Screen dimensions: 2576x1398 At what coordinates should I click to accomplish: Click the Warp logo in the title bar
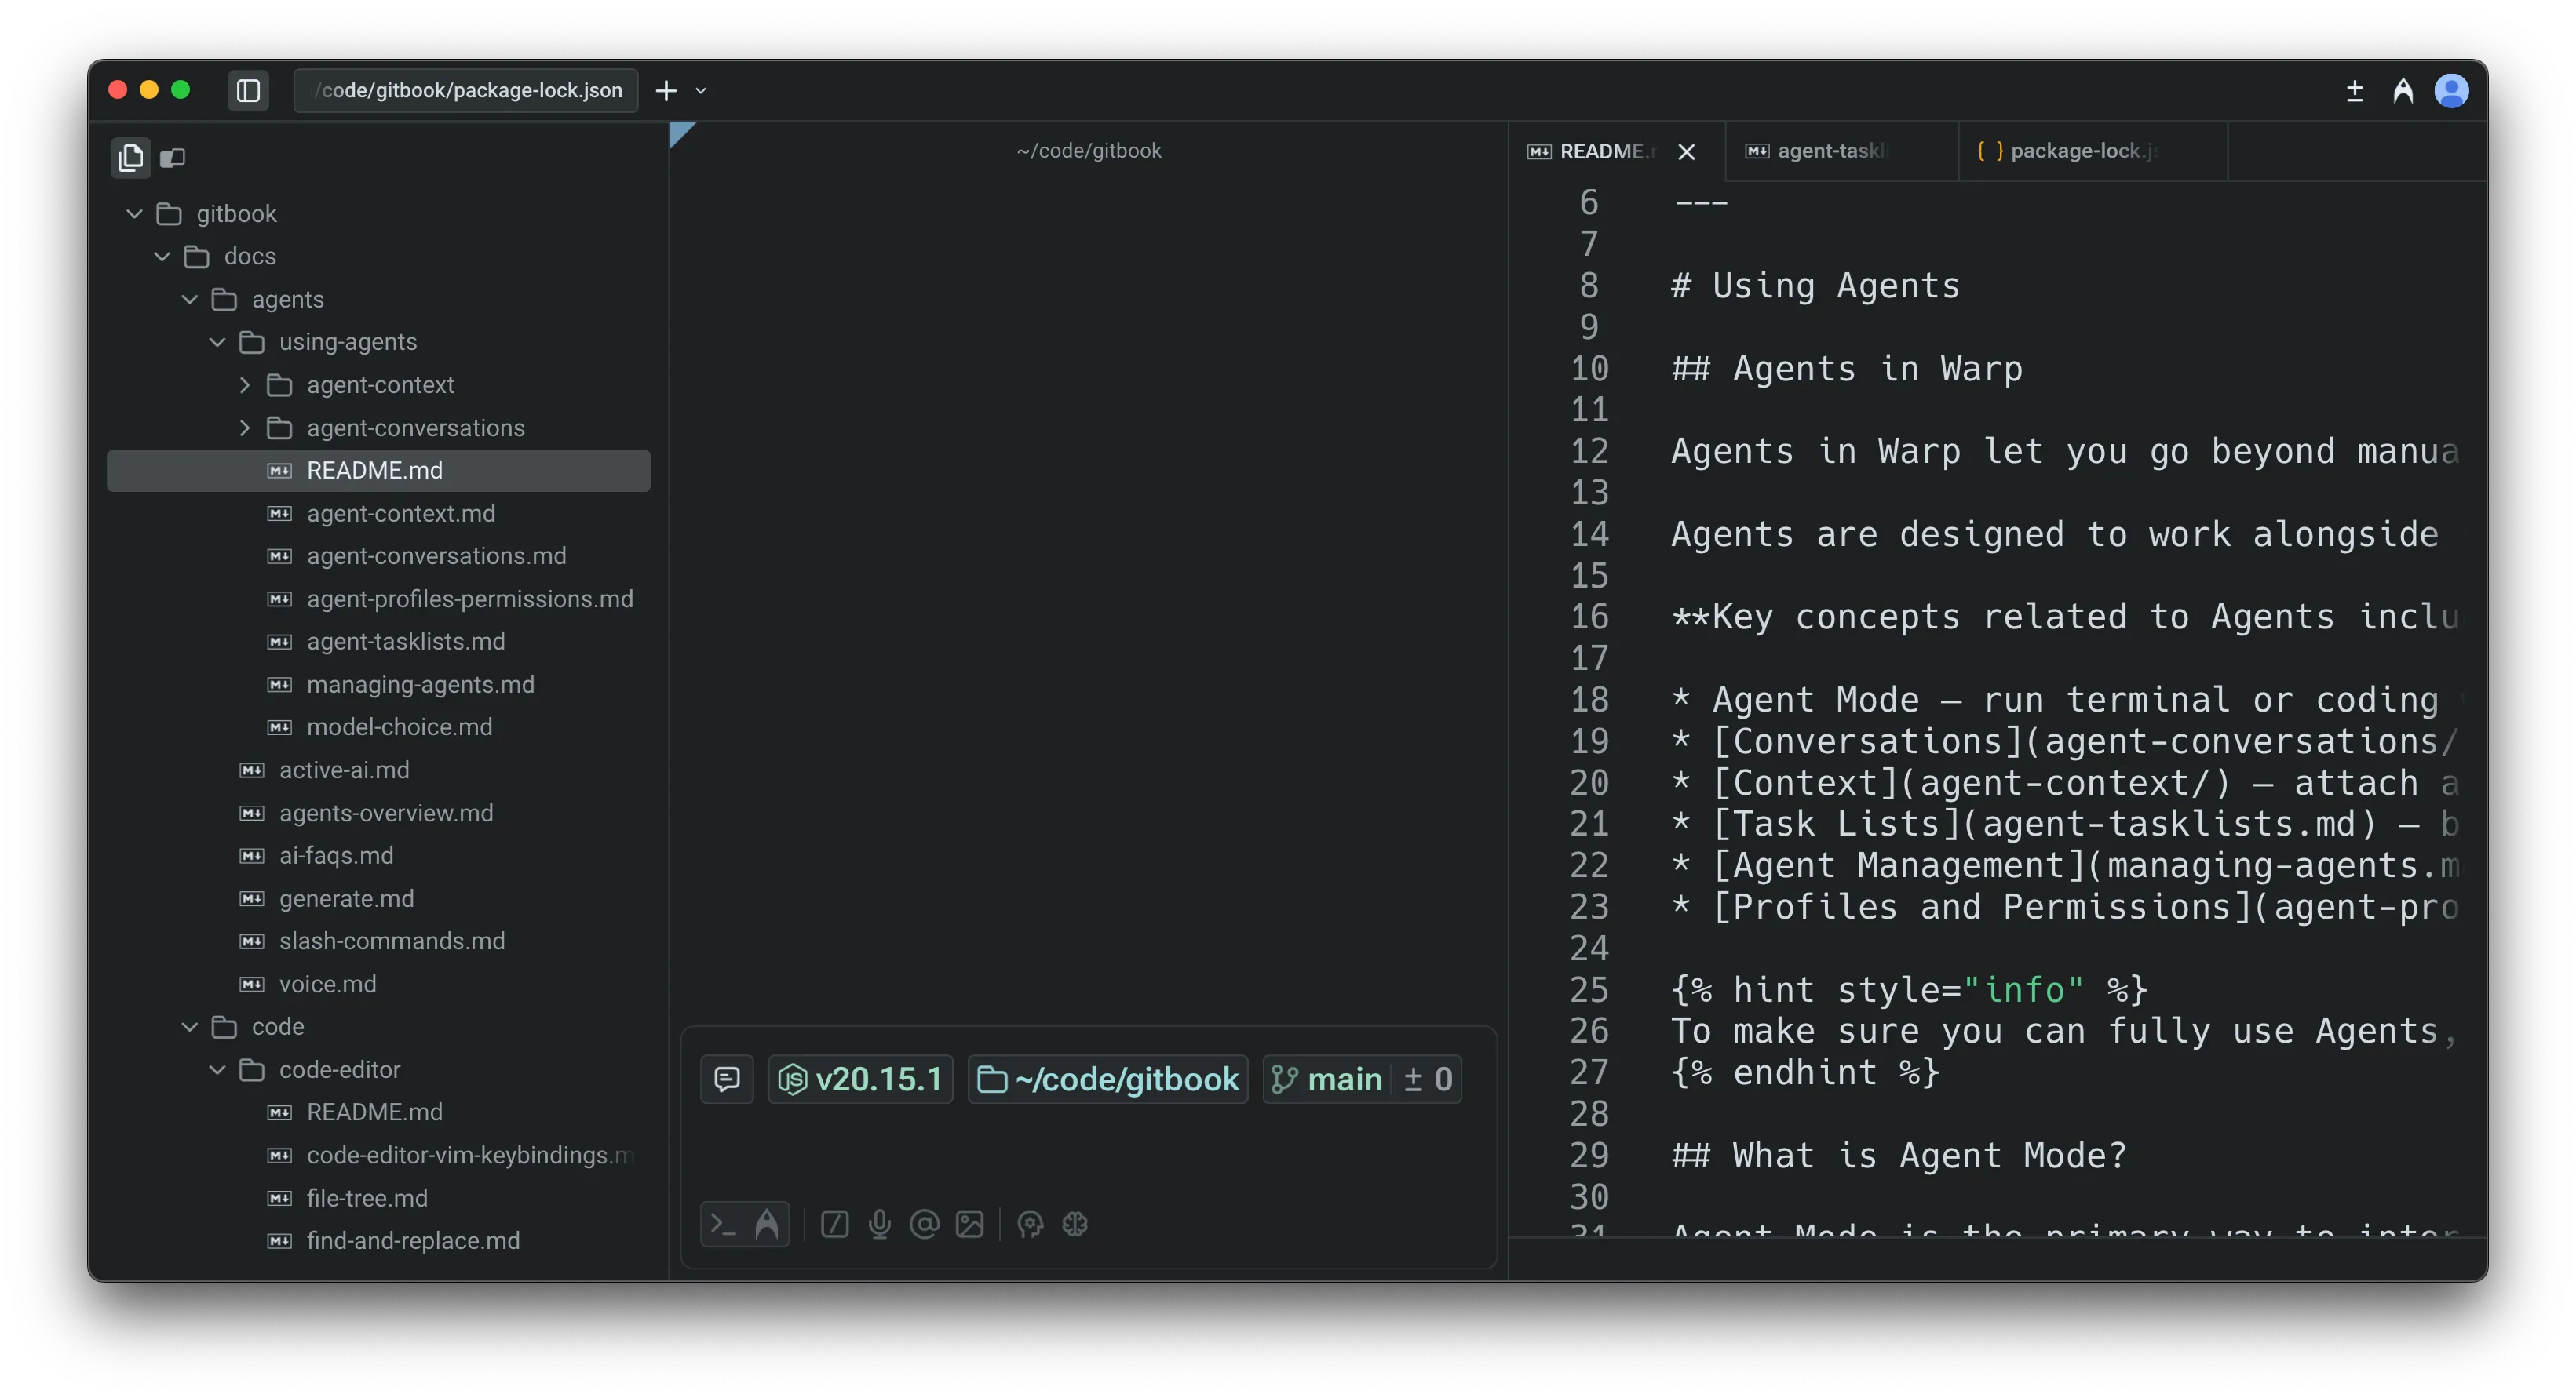pyautogui.click(x=2403, y=90)
